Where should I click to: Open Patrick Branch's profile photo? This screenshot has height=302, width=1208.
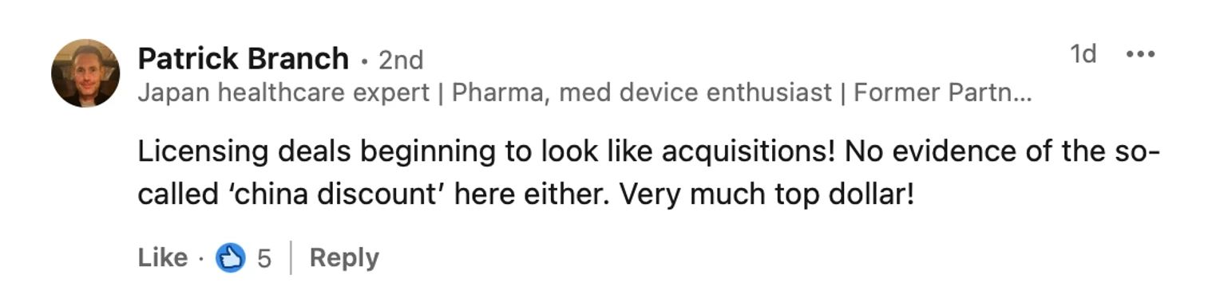point(86,73)
